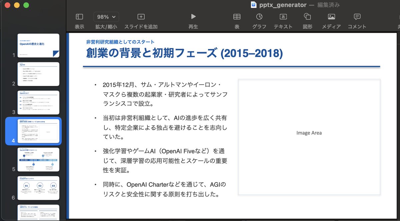Open the 98% zoom dropdown

[x=106, y=17]
